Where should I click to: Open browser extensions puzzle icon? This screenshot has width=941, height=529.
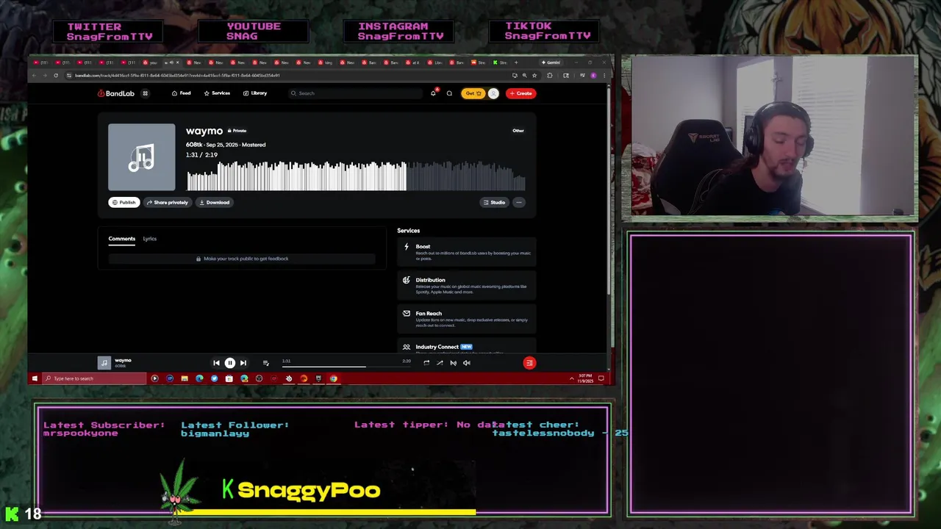[x=549, y=75]
